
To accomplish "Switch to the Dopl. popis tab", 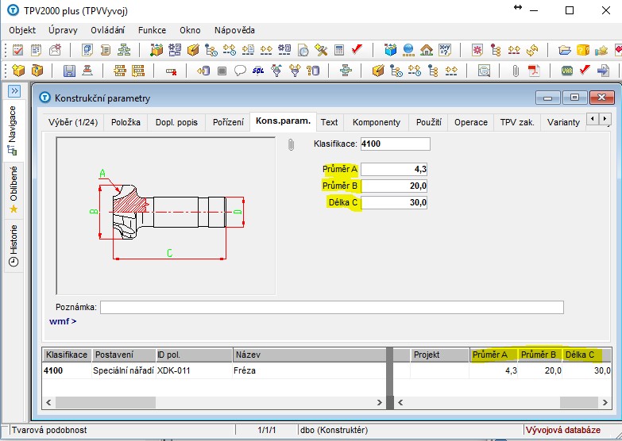I will coord(176,122).
